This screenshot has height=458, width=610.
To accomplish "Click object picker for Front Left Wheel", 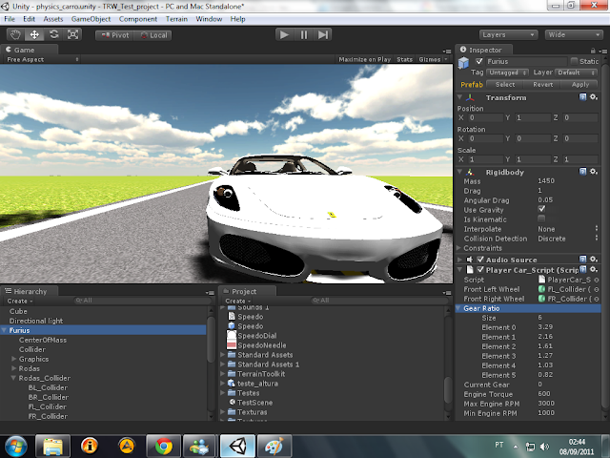I will coord(597,289).
